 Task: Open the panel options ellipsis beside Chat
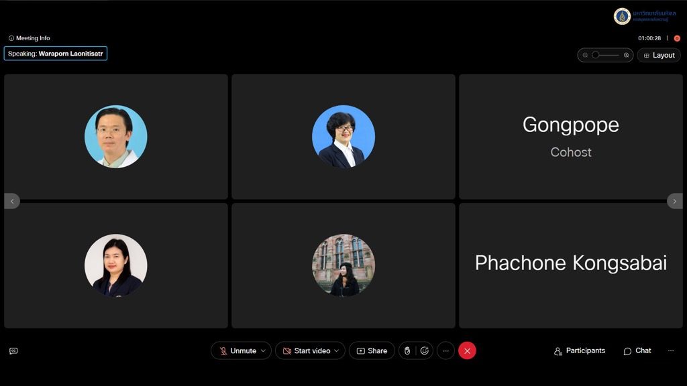coord(671,350)
